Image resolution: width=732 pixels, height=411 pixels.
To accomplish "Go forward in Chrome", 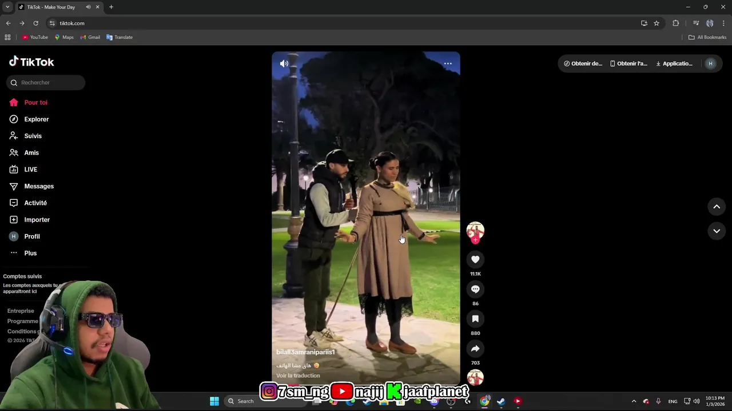I will pyautogui.click(x=22, y=23).
